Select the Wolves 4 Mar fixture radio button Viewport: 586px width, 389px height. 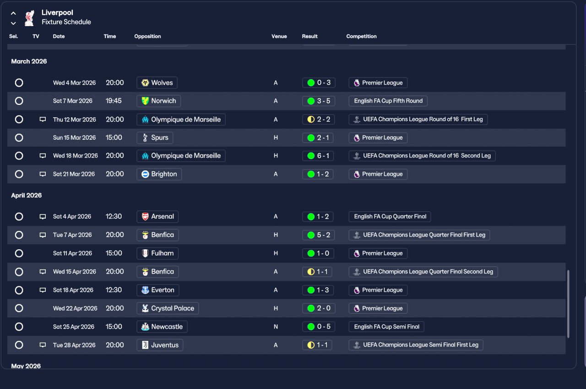coord(19,83)
